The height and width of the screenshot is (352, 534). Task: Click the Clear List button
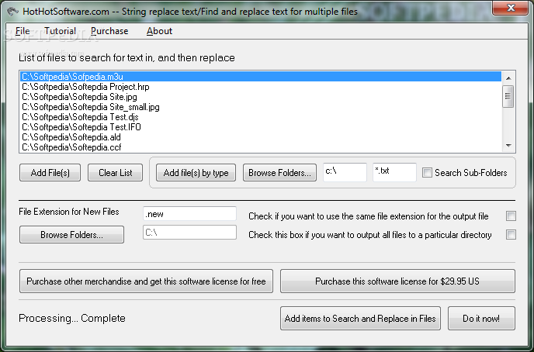[115, 173]
